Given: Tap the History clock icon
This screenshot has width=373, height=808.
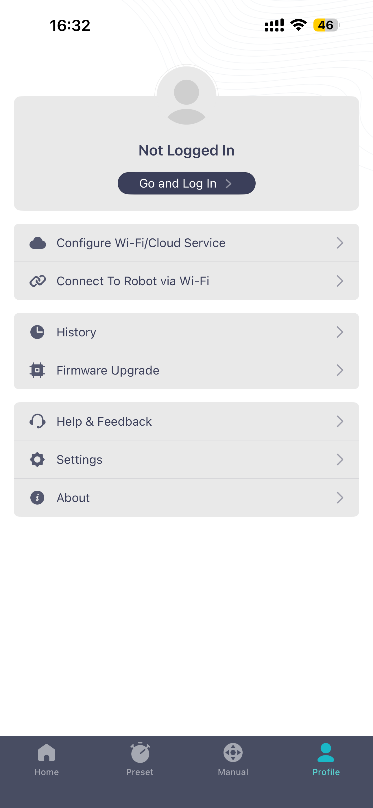Looking at the screenshot, I should [37, 332].
